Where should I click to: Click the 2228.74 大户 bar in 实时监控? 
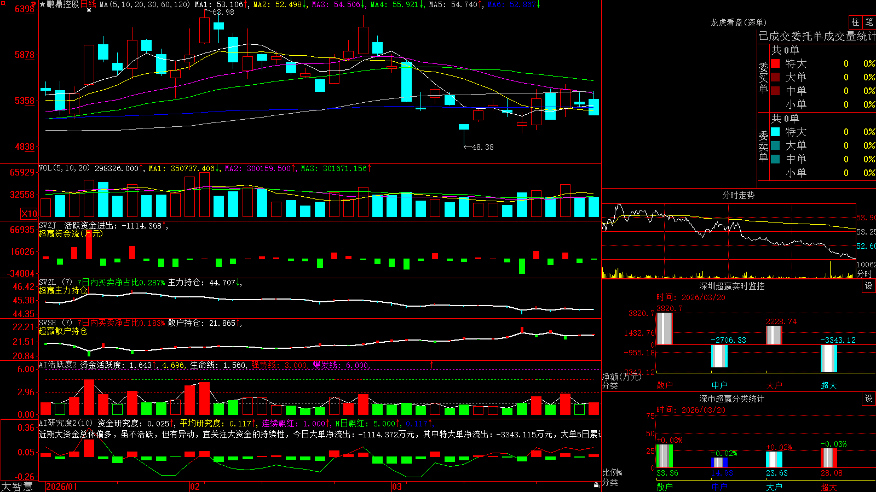pos(774,335)
